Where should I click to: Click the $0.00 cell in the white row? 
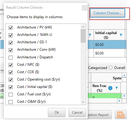tap(109, 53)
